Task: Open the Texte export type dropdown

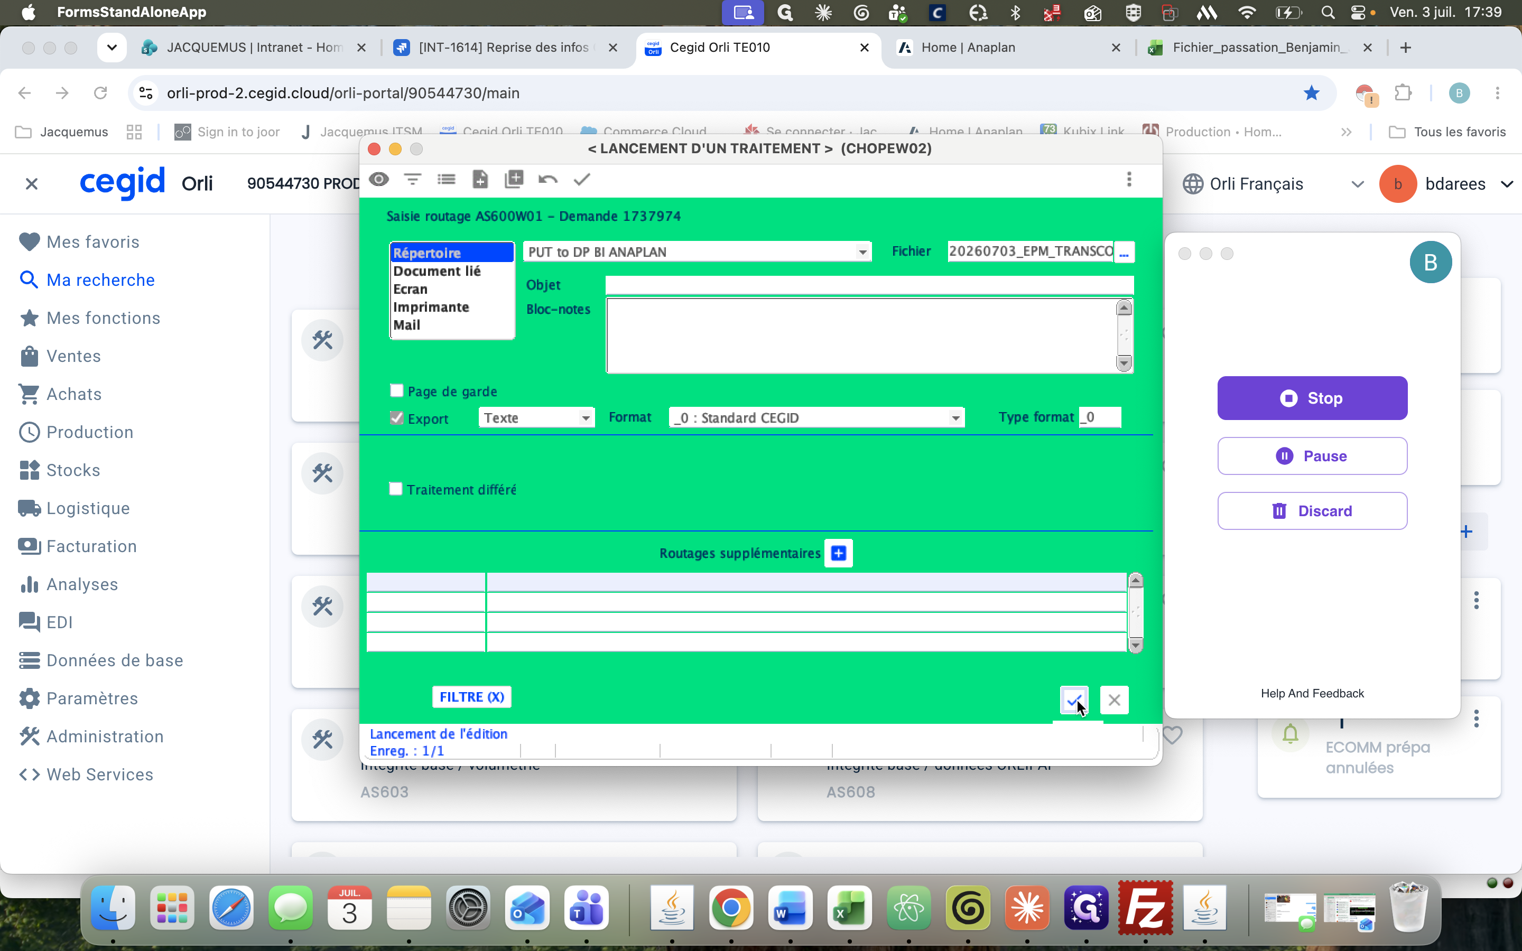Action: click(x=586, y=417)
